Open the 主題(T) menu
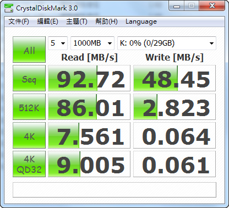This screenshot has width=229, height=208. pos(77,21)
